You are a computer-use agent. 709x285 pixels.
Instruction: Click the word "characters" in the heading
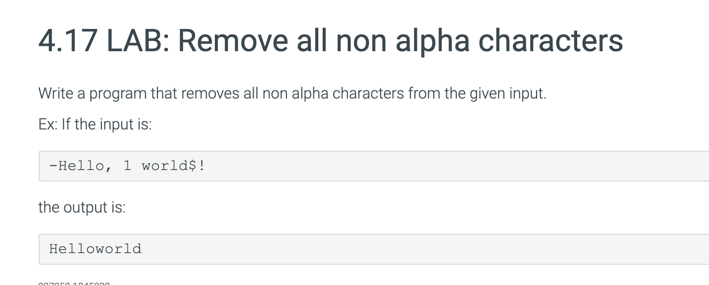550,41
